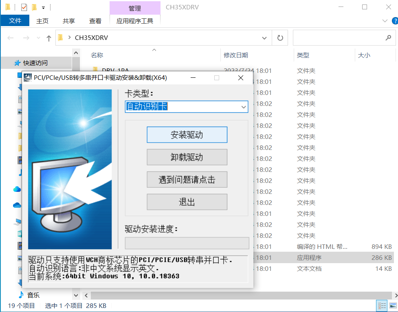
Task: Click the 卸载驱动 button
Action: [187, 157]
